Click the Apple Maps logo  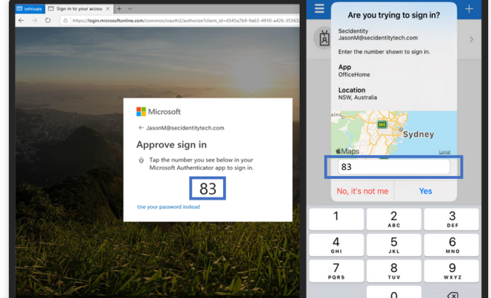tap(347, 151)
